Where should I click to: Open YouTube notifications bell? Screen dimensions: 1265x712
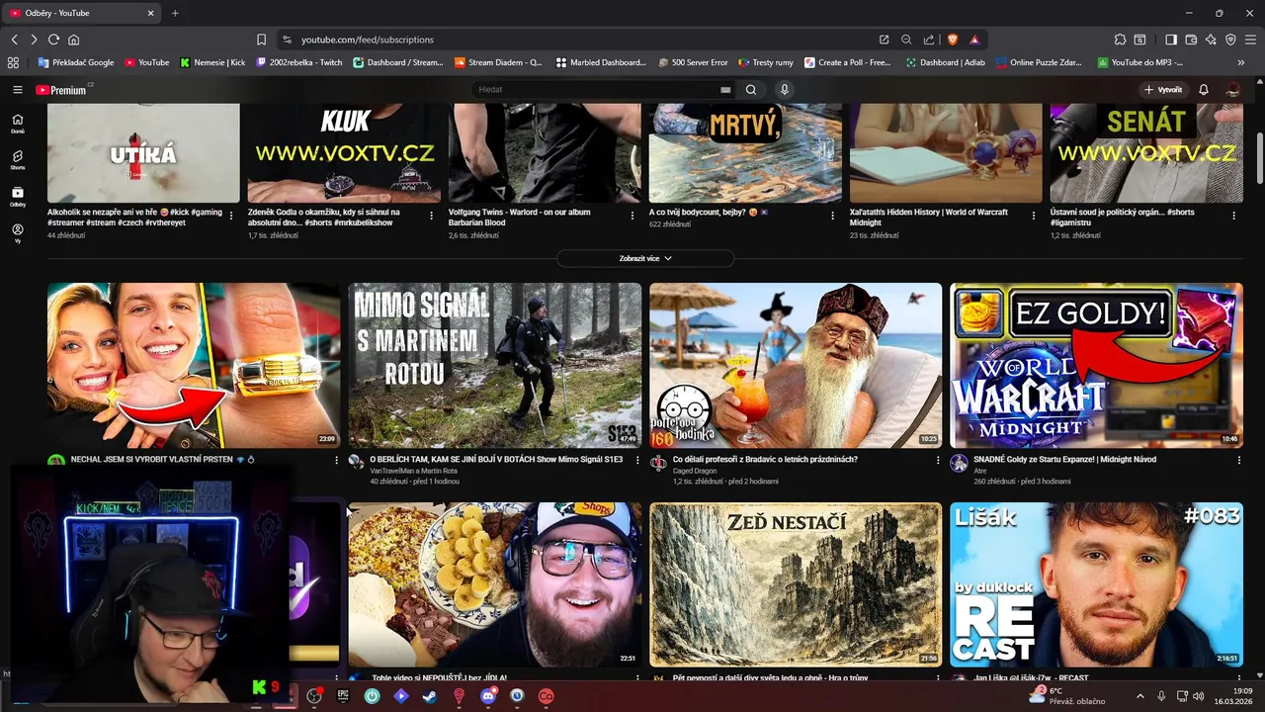pos(1204,89)
